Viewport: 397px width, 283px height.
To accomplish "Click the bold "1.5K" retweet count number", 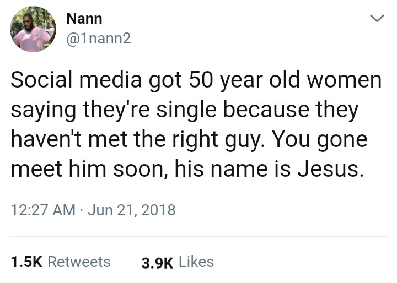I will (26, 262).
